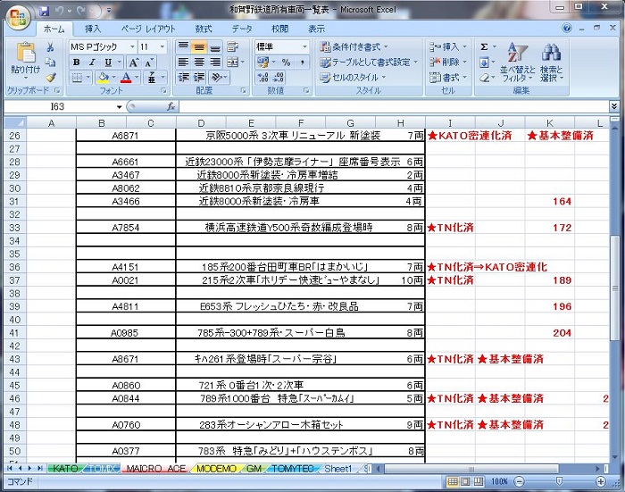Click zoom in plus button
Image resolution: width=625 pixels, height=492 pixels.
(601, 481)
